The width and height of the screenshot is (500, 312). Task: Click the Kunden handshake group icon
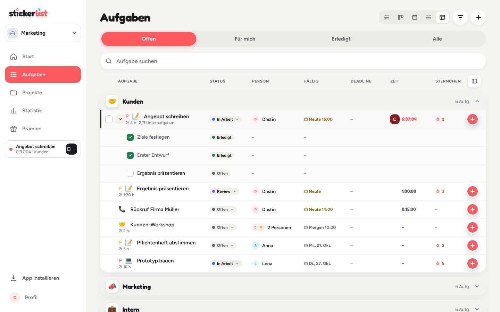(112, 102)
